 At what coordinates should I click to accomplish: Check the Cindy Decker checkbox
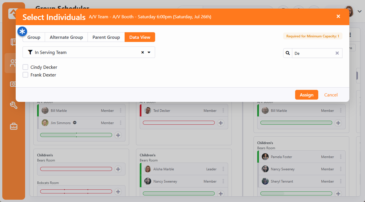click(x=25, y=67)
